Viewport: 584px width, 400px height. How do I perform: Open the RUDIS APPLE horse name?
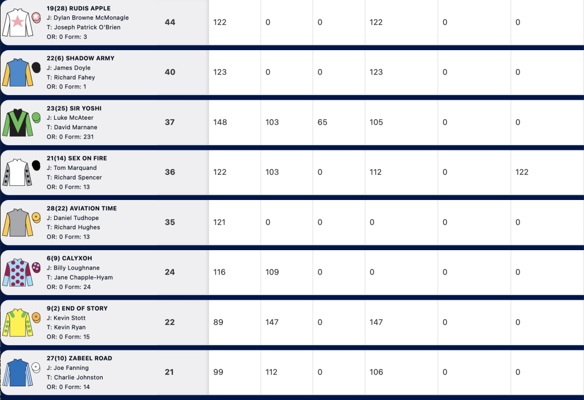tap(79, 8)
